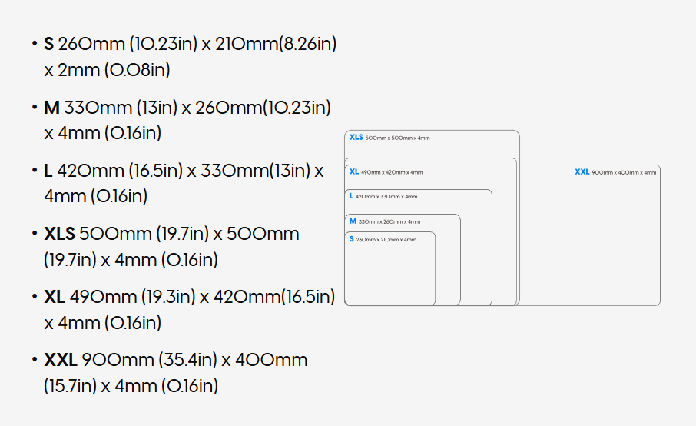Image resolution: width=696 pixels, height=426 pixels.
Task: Select the bold XXL entry in the list
Action: [x=61, y=360]
